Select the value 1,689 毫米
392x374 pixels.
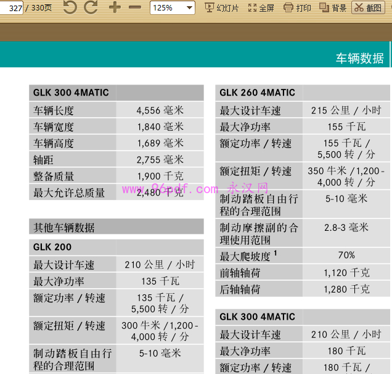[x=160, y=143]
